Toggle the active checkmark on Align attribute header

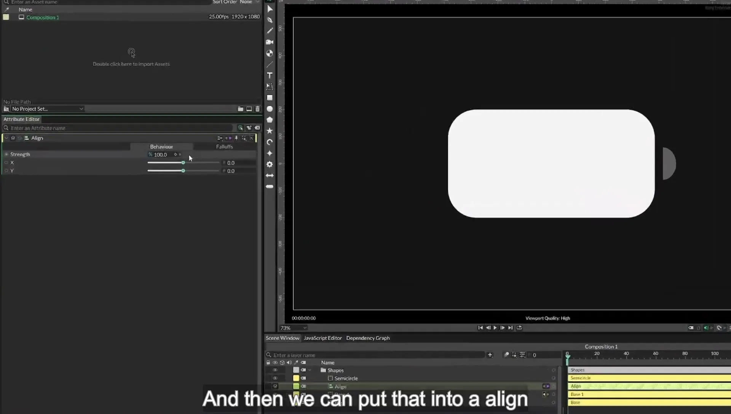pos(13,138)
